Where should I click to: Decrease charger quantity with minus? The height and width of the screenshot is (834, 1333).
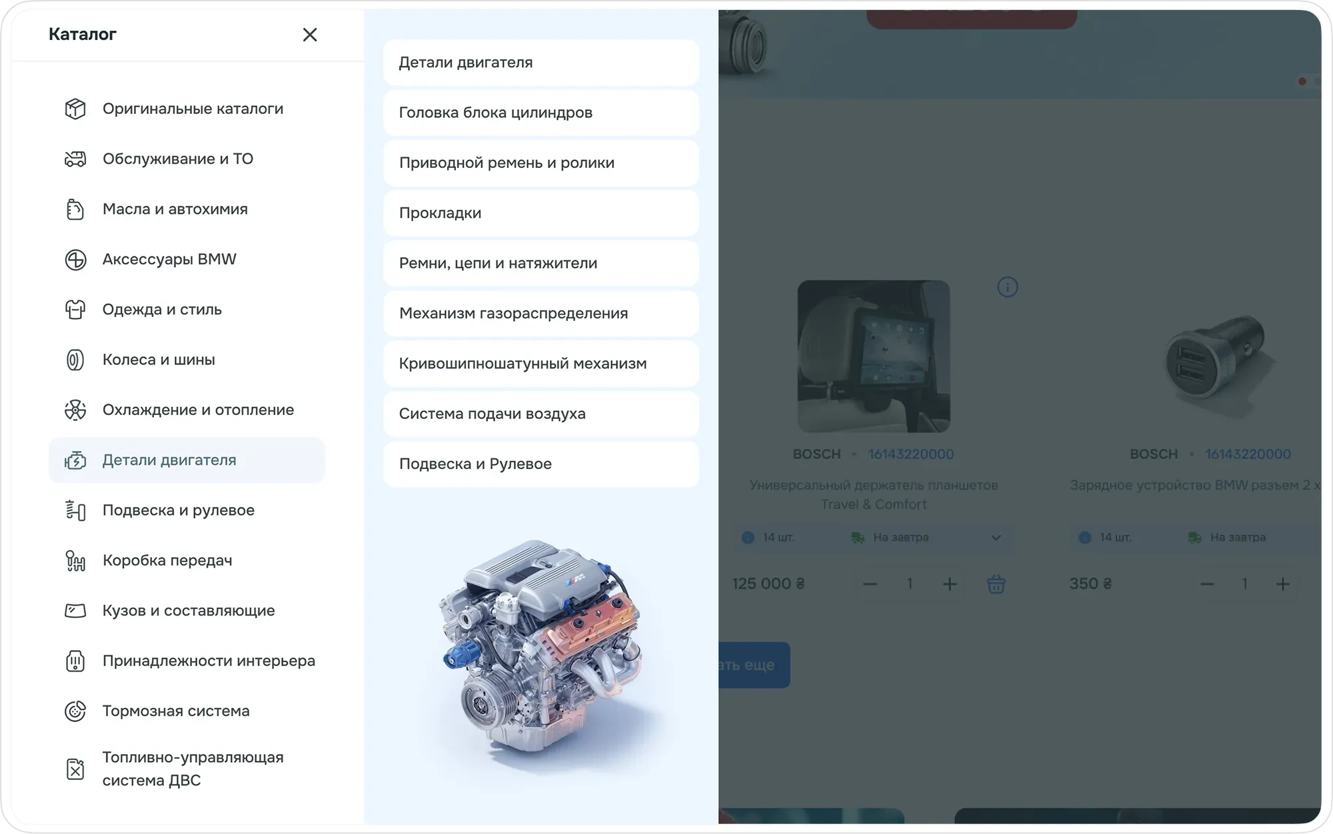coord(1207,584)
